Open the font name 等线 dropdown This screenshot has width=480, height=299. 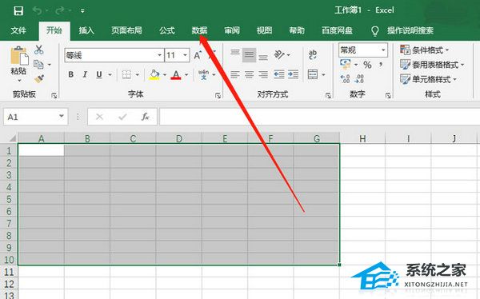160,55
